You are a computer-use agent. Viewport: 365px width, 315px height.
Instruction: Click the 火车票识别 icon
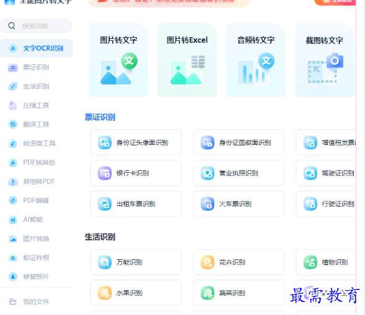[x=208, y=204]
